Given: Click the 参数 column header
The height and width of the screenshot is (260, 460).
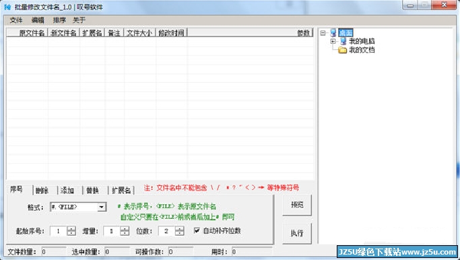Looking at the screenshot, I should click(x=251, y=33).
